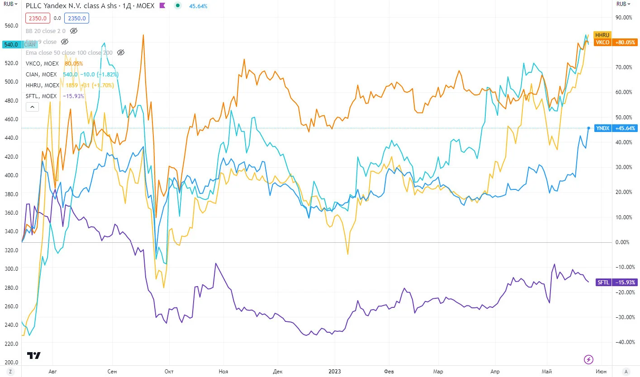Image resolution: width=640 pixels, height=377 pixels.
Task: Show the EMA 9 close indicator
Action: 64,42
